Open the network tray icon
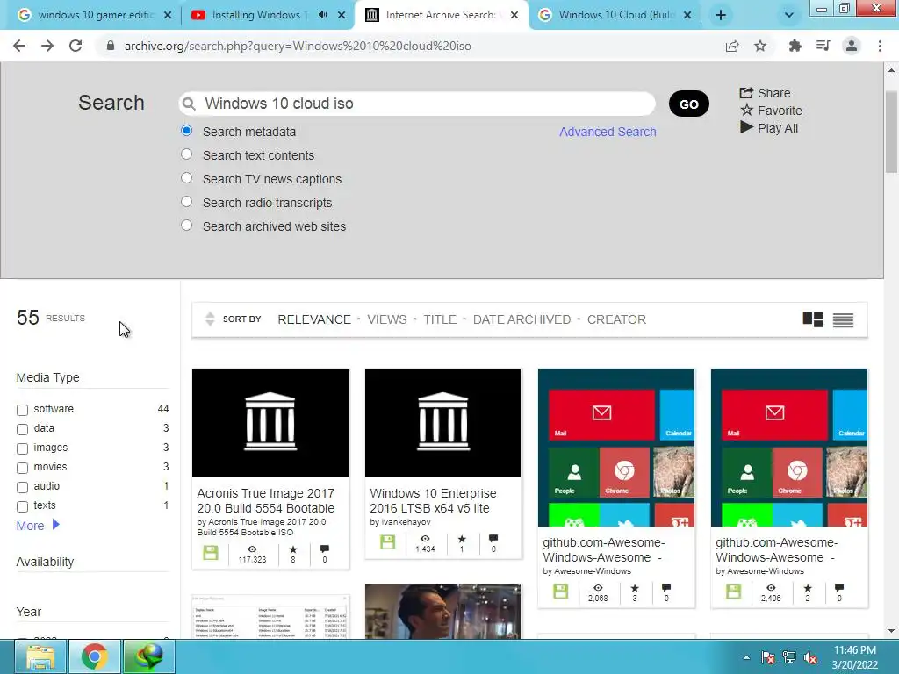 789,657
